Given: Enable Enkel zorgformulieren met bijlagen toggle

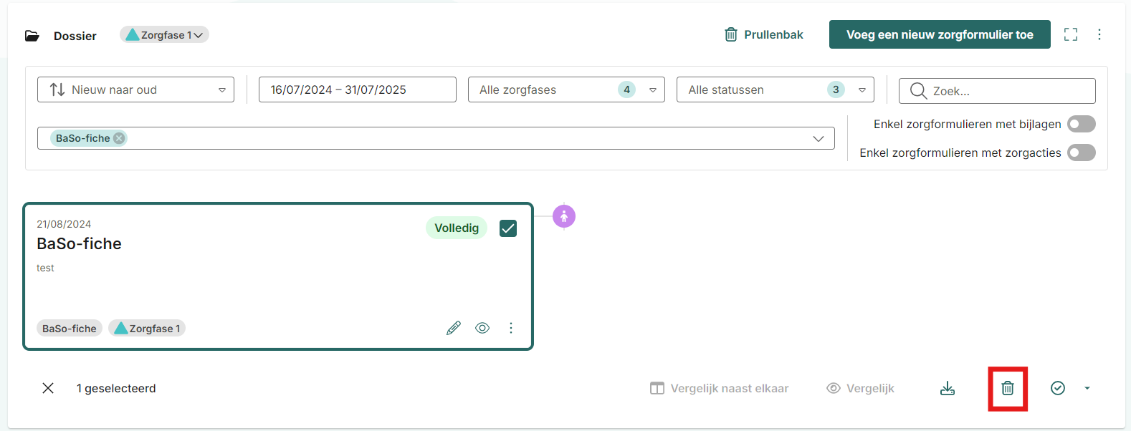Looking at the screenshot, I should point(1082,124).
